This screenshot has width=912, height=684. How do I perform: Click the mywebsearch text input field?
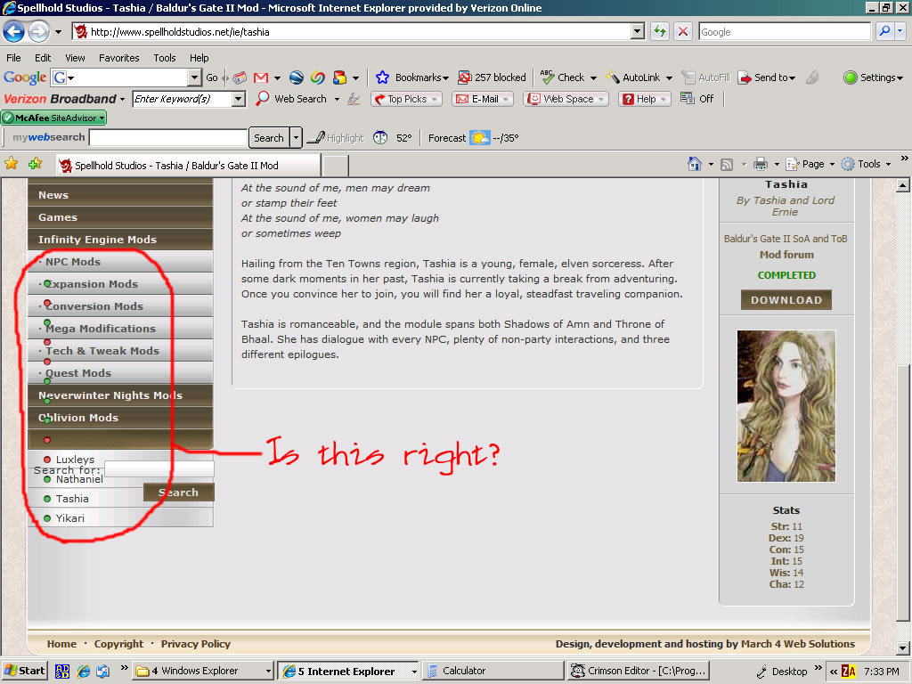coord(168,138)
